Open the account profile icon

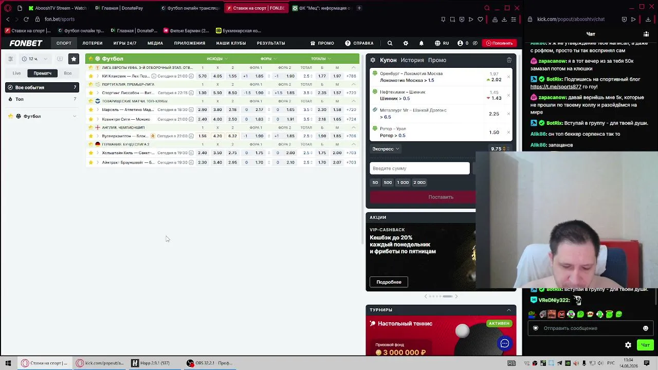pos(460,43)
